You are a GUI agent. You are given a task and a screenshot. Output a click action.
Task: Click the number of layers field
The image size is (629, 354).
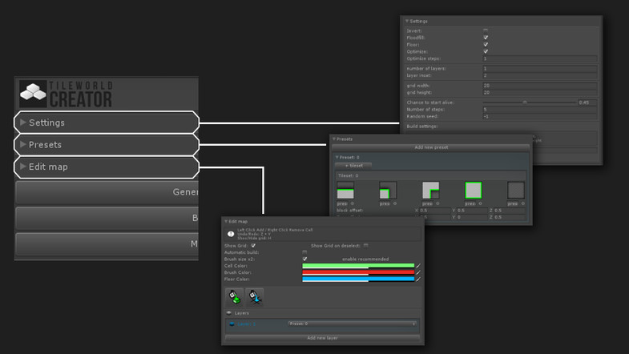[540, 69]
